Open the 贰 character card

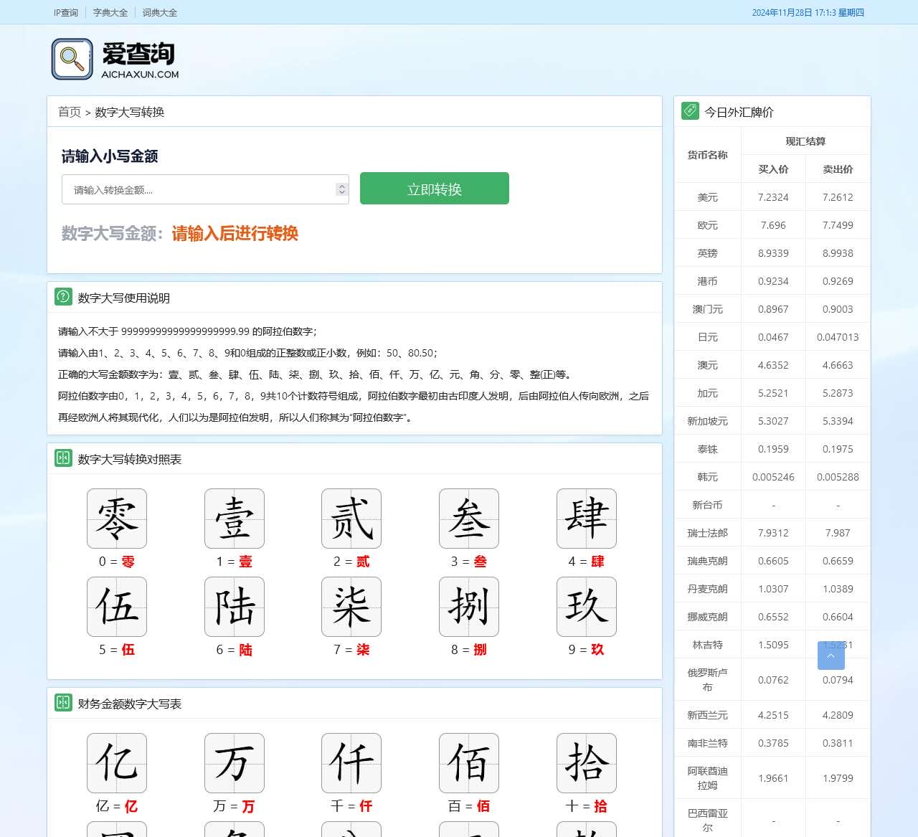351,519
